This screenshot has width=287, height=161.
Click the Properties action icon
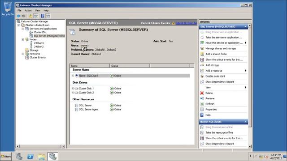[202, 110]
